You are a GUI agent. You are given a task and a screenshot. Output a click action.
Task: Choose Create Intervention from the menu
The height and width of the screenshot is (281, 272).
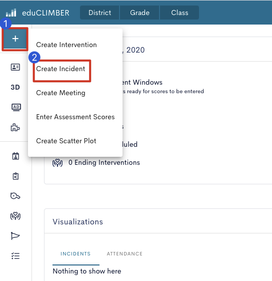point(66,45)
